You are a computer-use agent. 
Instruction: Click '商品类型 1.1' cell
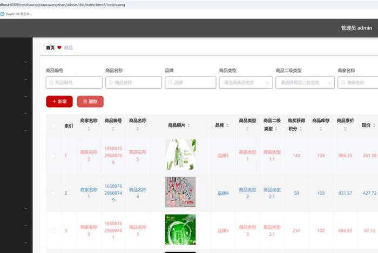[272, 156]
